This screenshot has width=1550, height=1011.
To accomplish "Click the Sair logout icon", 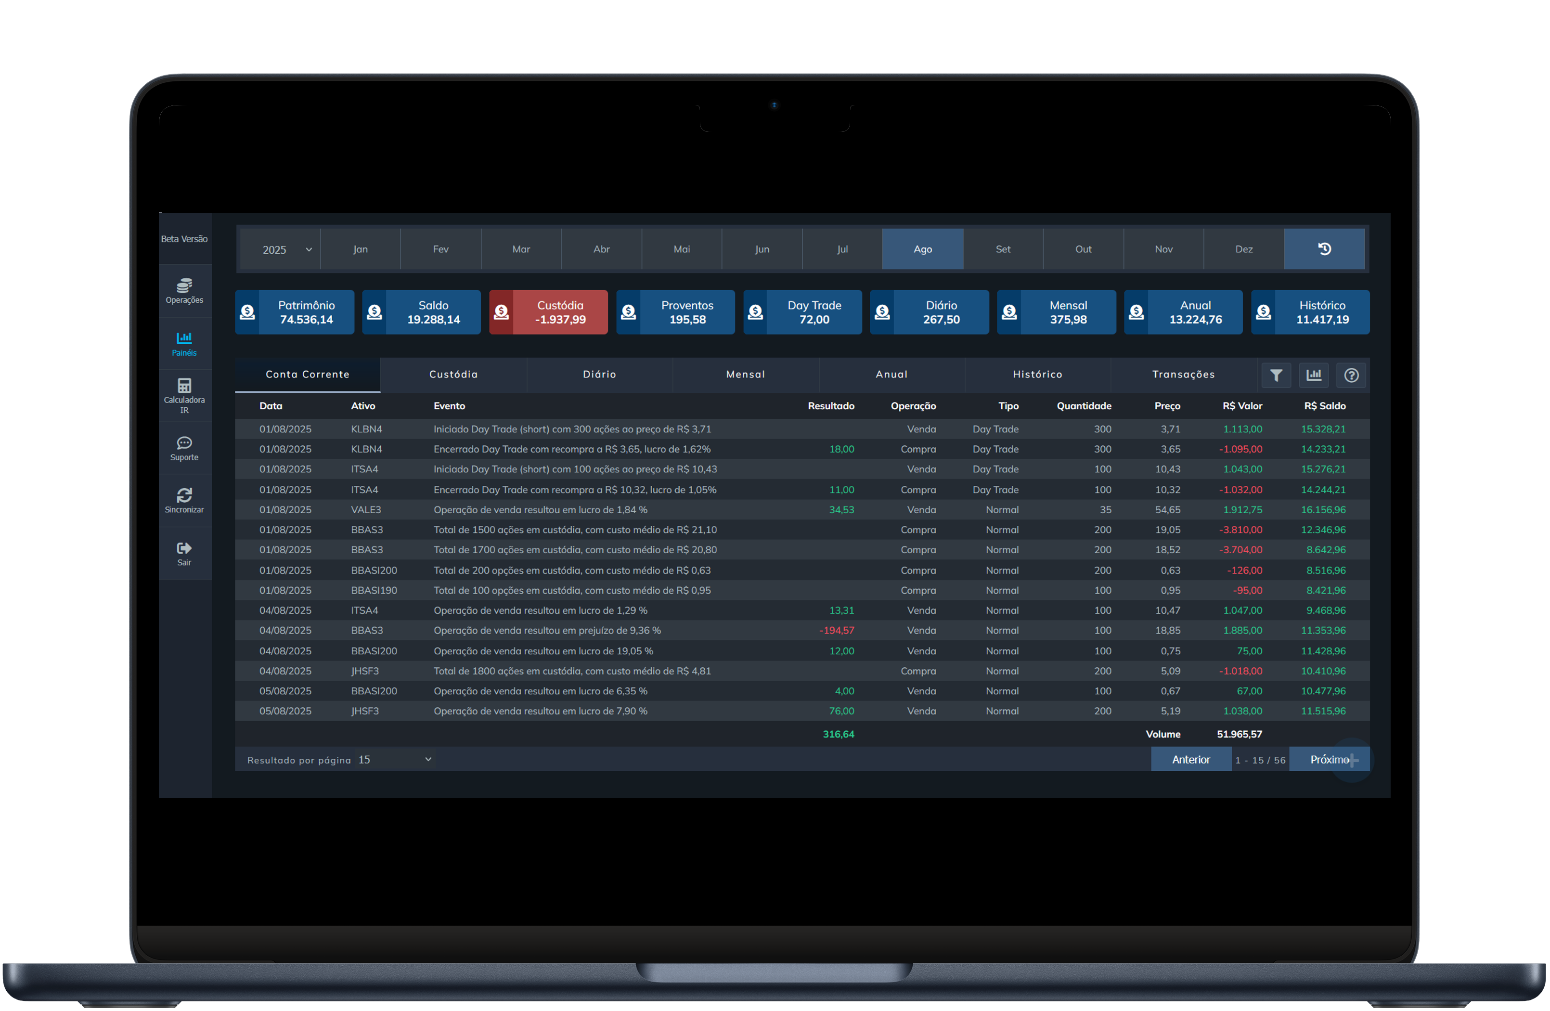I will pos(184,548).
